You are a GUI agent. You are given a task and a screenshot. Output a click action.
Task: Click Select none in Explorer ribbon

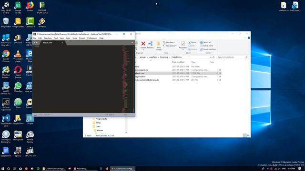206,46
